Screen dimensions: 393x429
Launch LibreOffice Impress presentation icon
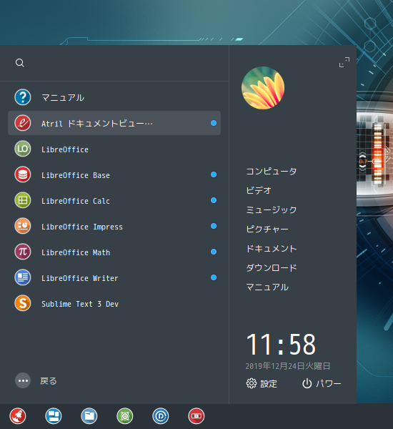coord(23,226)
